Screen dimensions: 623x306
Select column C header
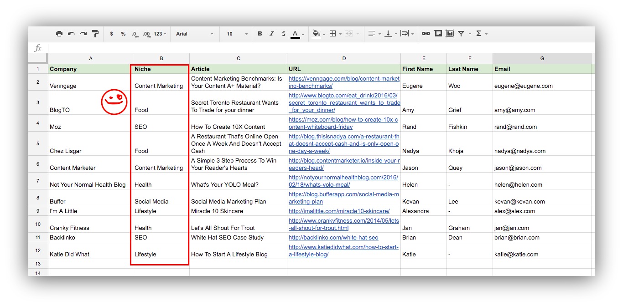click(238, 59)
